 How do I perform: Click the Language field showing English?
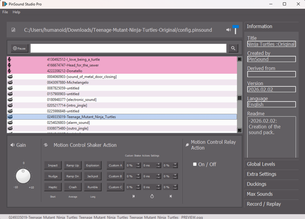(x=271, y=104)
